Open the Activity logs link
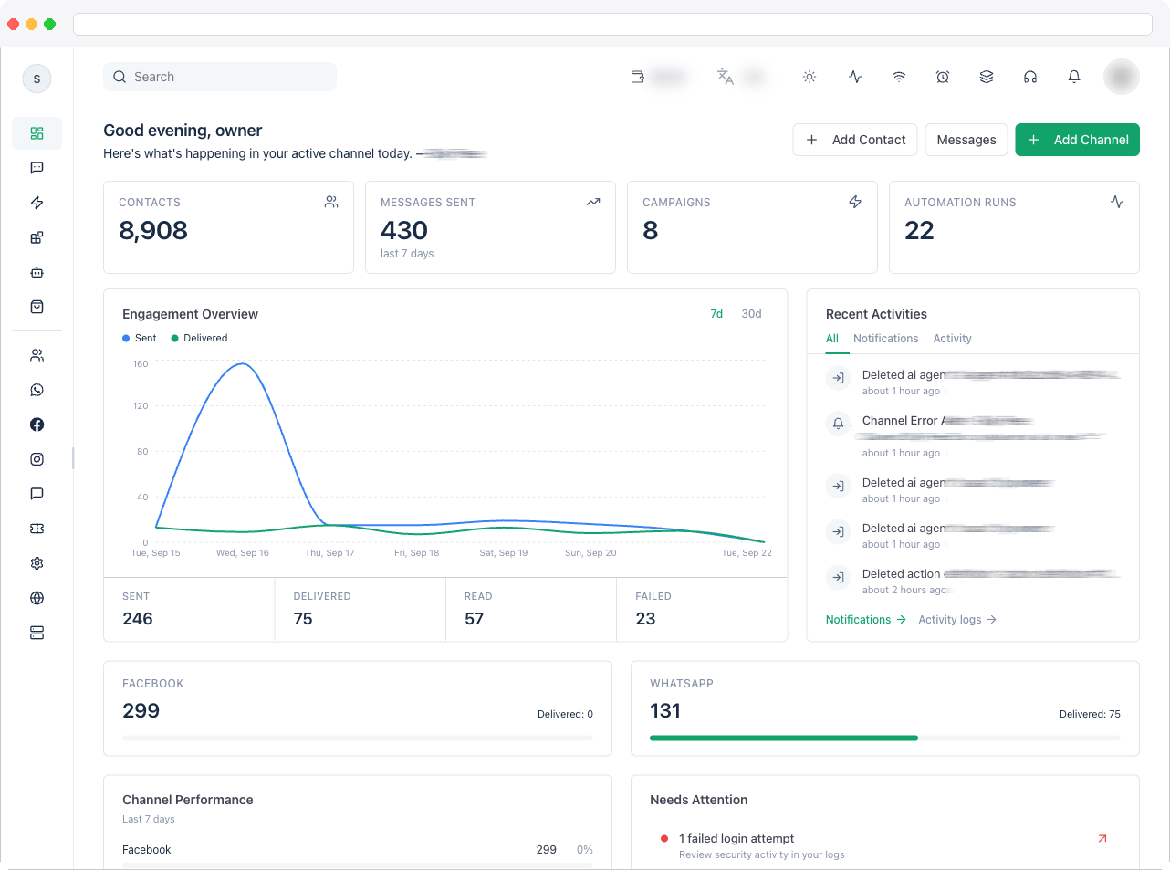This screenshot has height=870, width=1170. [x=957, y=620]
